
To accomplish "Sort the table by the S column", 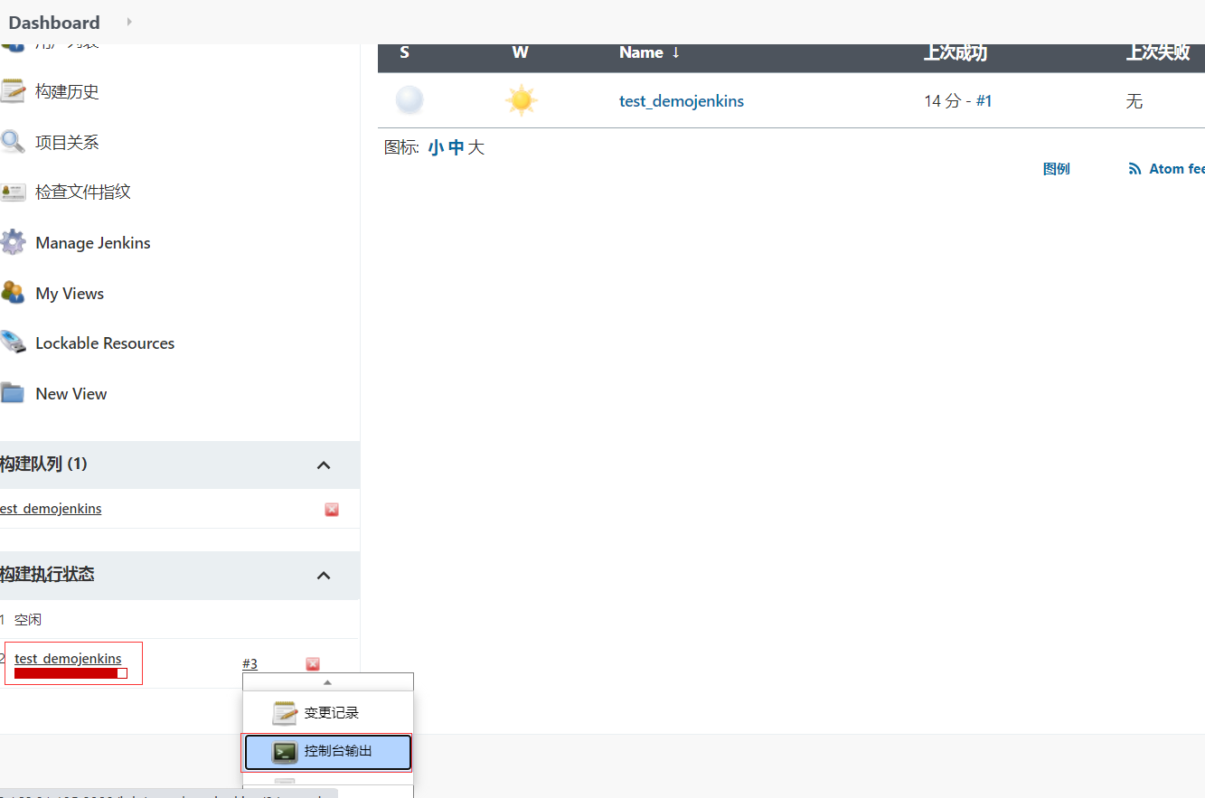I will pos(404,52).
